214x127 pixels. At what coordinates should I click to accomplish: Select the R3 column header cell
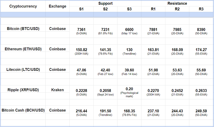coord(201,9)
